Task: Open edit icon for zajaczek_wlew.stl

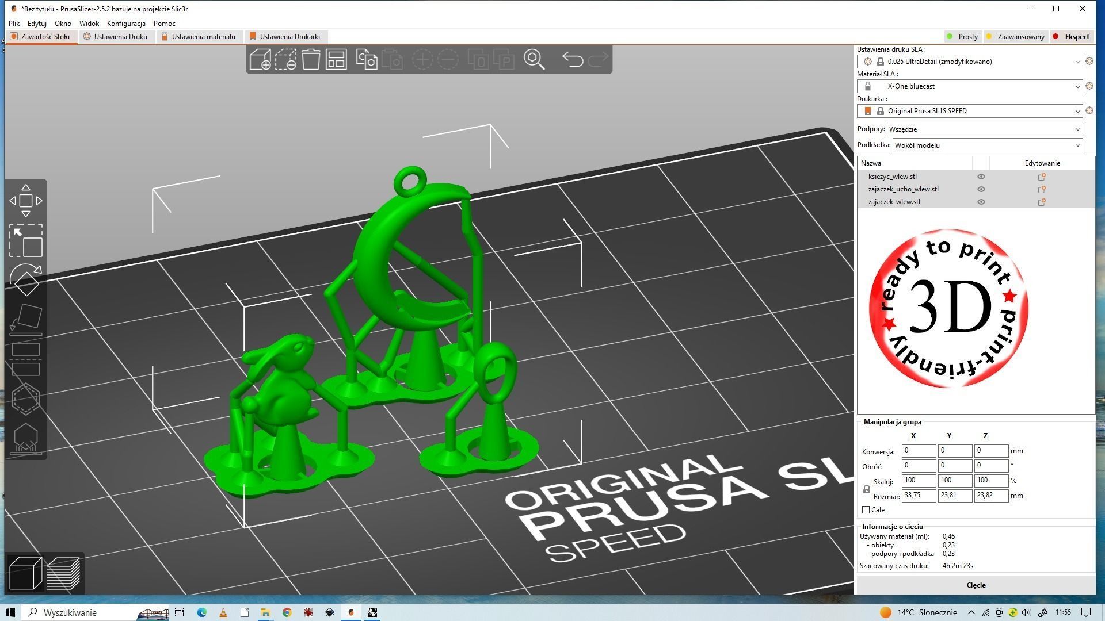Action: click(1042, 202)
